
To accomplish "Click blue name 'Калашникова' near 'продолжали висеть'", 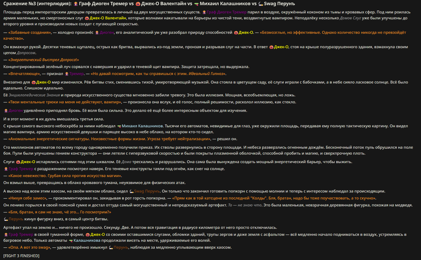I will tap(87, 240).
